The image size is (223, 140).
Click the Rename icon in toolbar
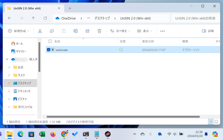click(x=76, y=31)
